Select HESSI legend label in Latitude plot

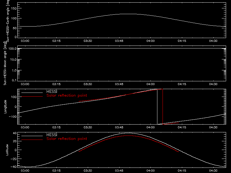coord(52,135)
